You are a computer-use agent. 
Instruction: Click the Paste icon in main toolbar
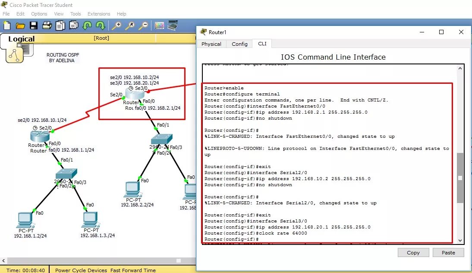(73, 25)
